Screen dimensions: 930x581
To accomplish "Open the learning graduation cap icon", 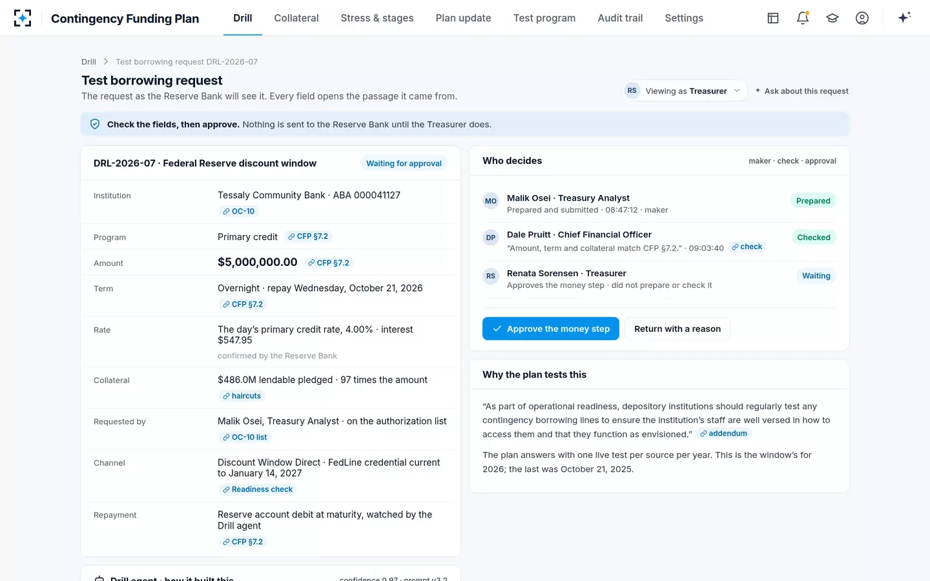I will 832,18.
